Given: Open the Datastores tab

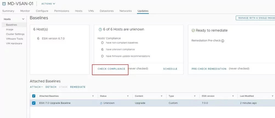Looking at the screenshot, I should [107, 11].
